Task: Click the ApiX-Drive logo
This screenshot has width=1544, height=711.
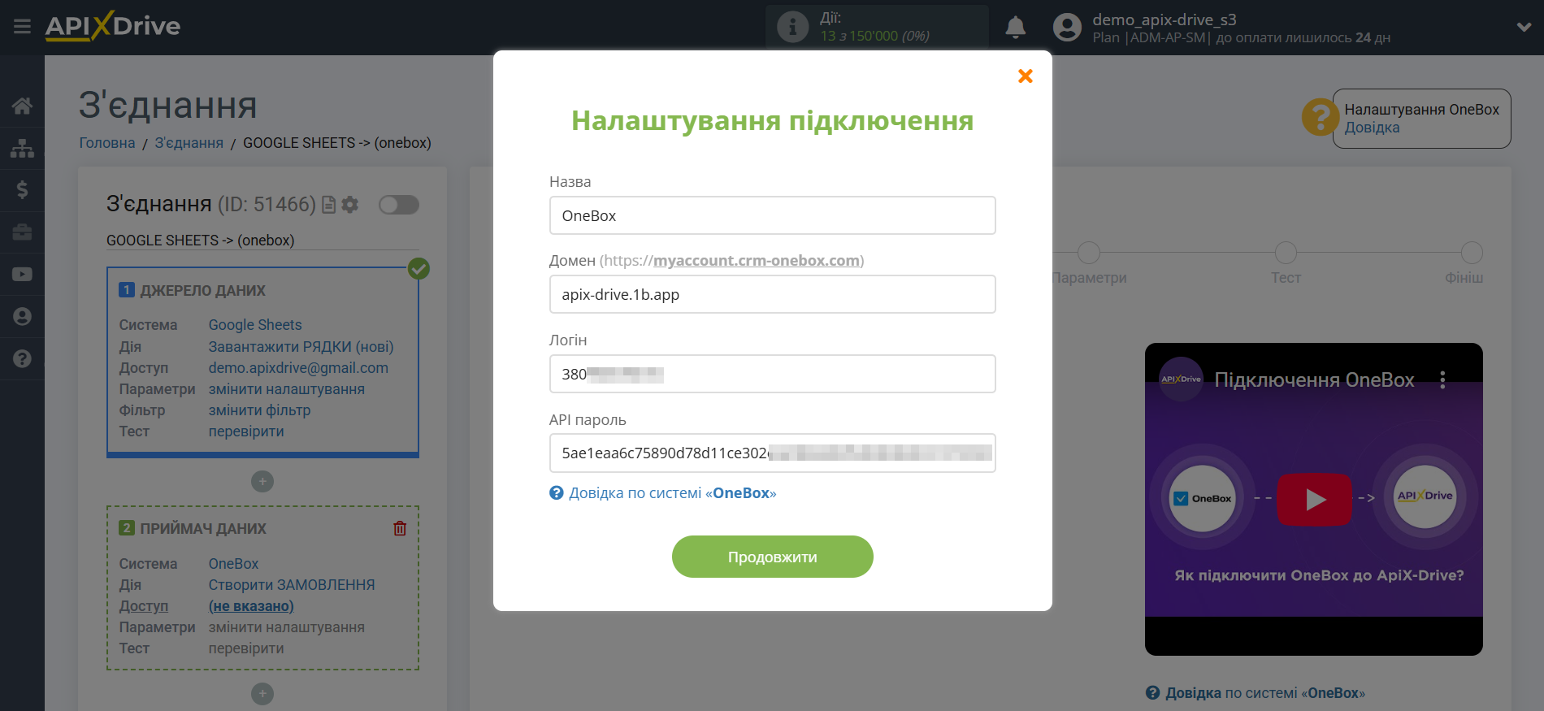Action: 113,26
